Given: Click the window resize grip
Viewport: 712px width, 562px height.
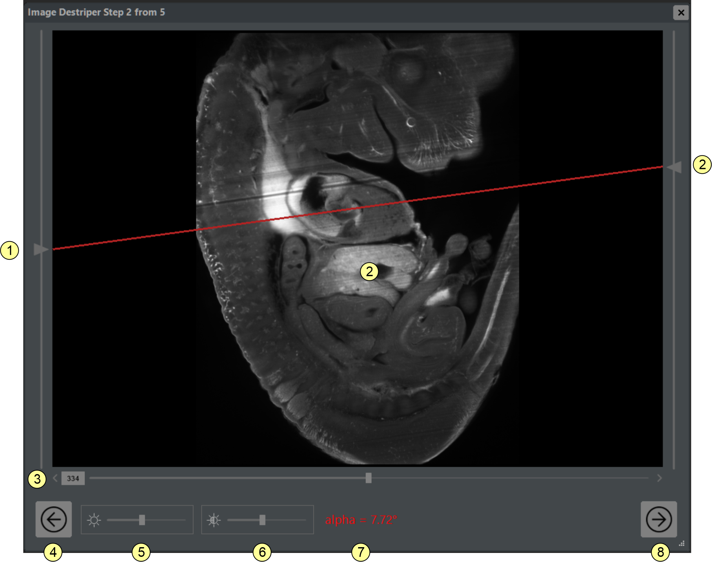Looking at the screenshot, I should pos(682,544).
